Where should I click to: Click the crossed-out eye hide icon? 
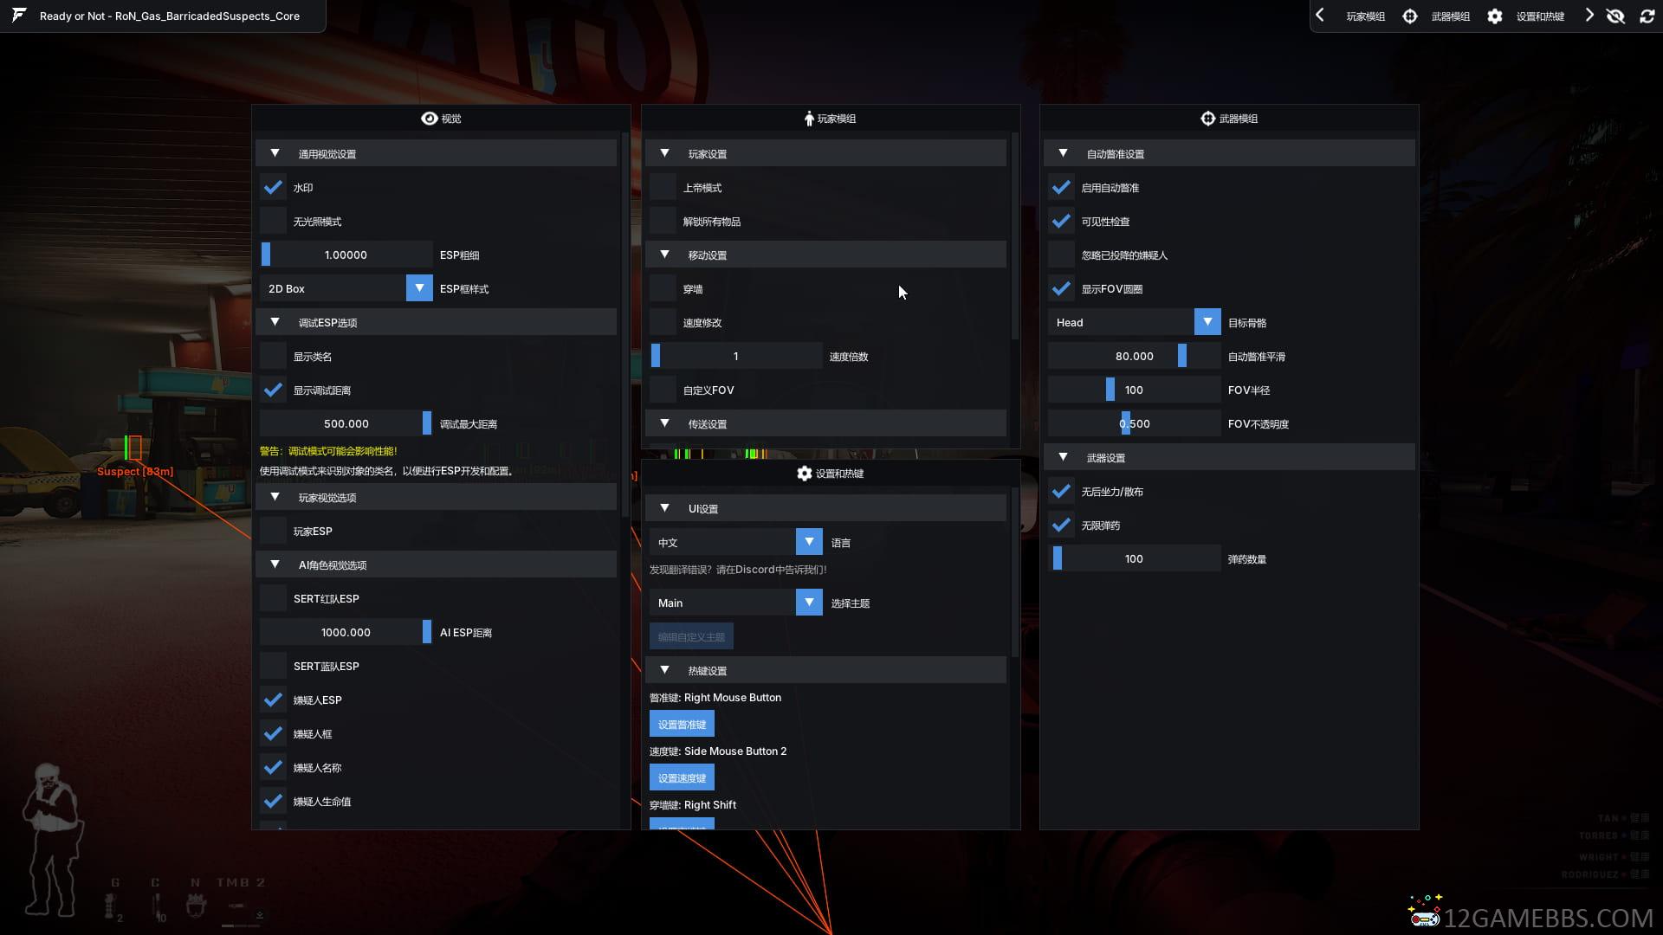coord(1615,16)
